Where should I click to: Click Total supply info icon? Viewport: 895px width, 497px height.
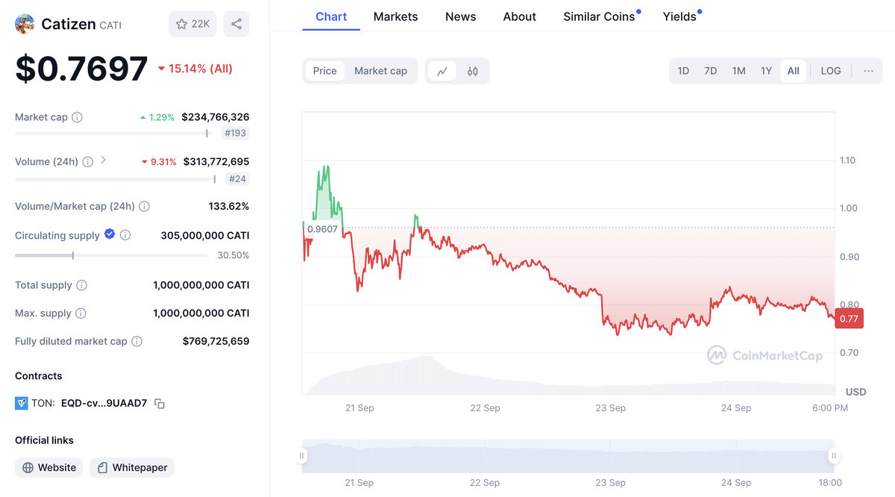tap(82, 285)
